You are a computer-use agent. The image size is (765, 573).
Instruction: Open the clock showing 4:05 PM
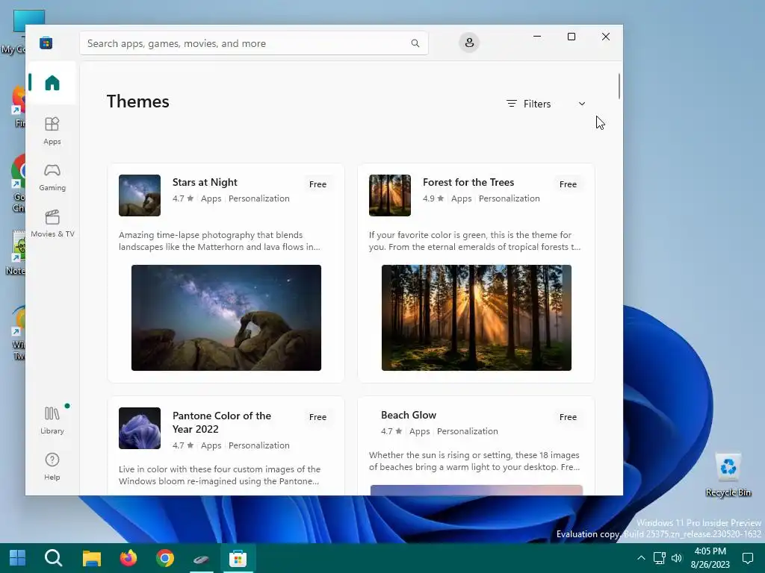tap(710, 558)
